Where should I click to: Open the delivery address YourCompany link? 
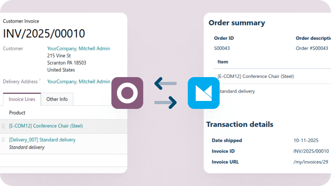point(78,81)
